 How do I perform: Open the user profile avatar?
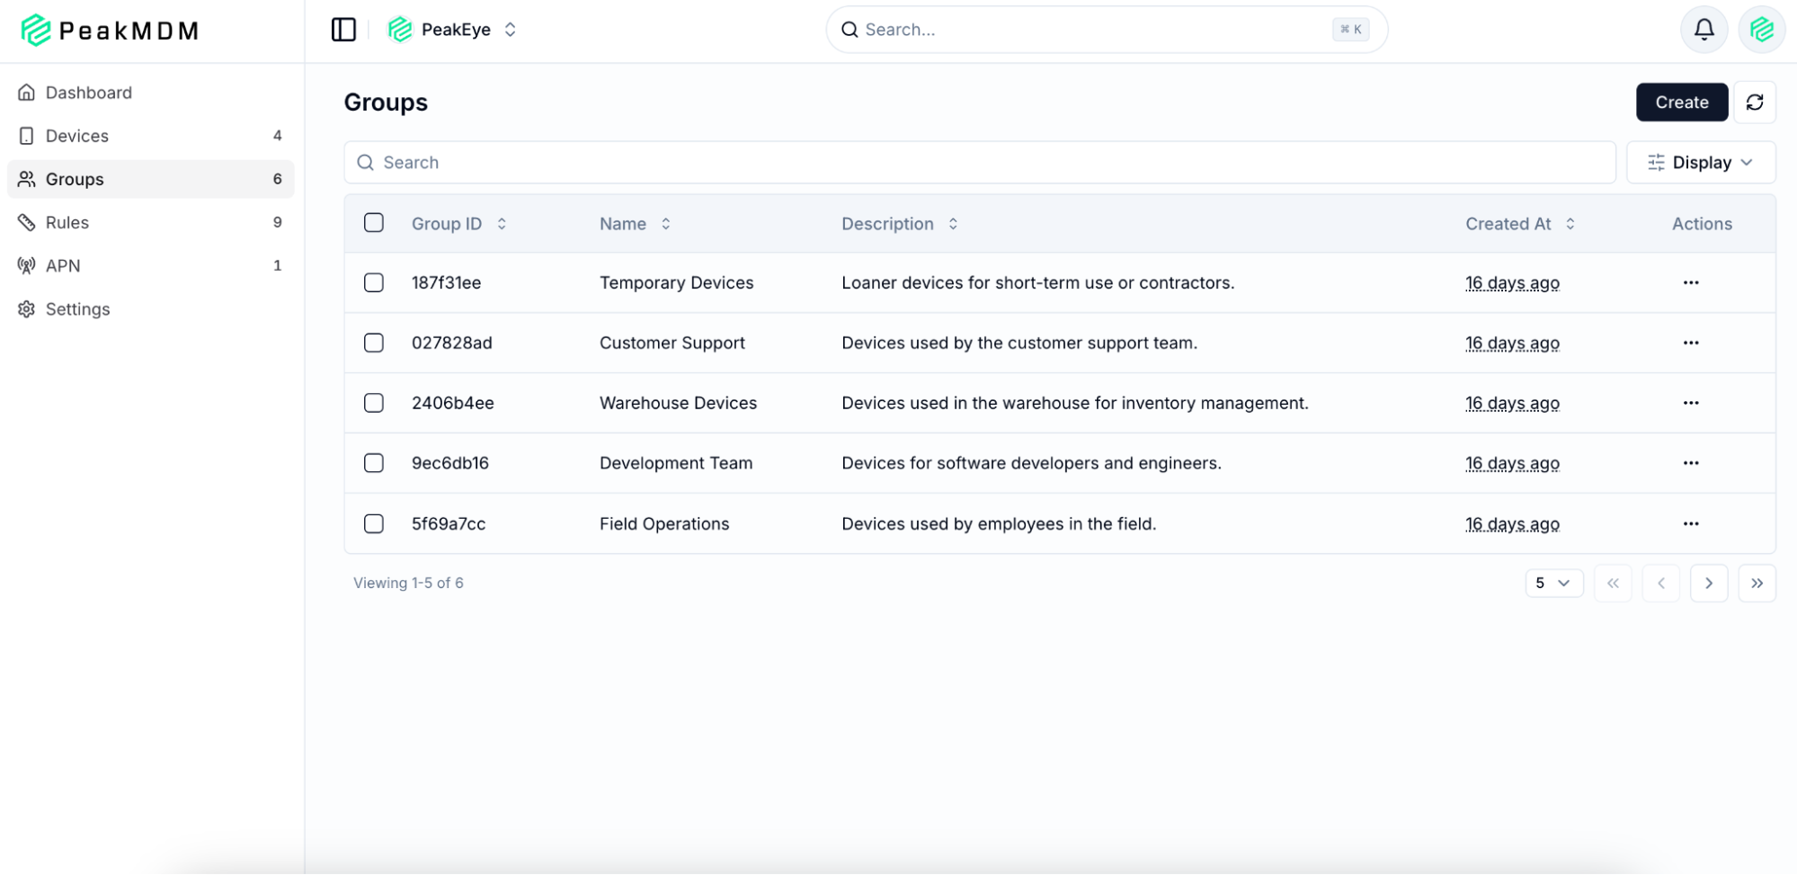coord(1761,30)
